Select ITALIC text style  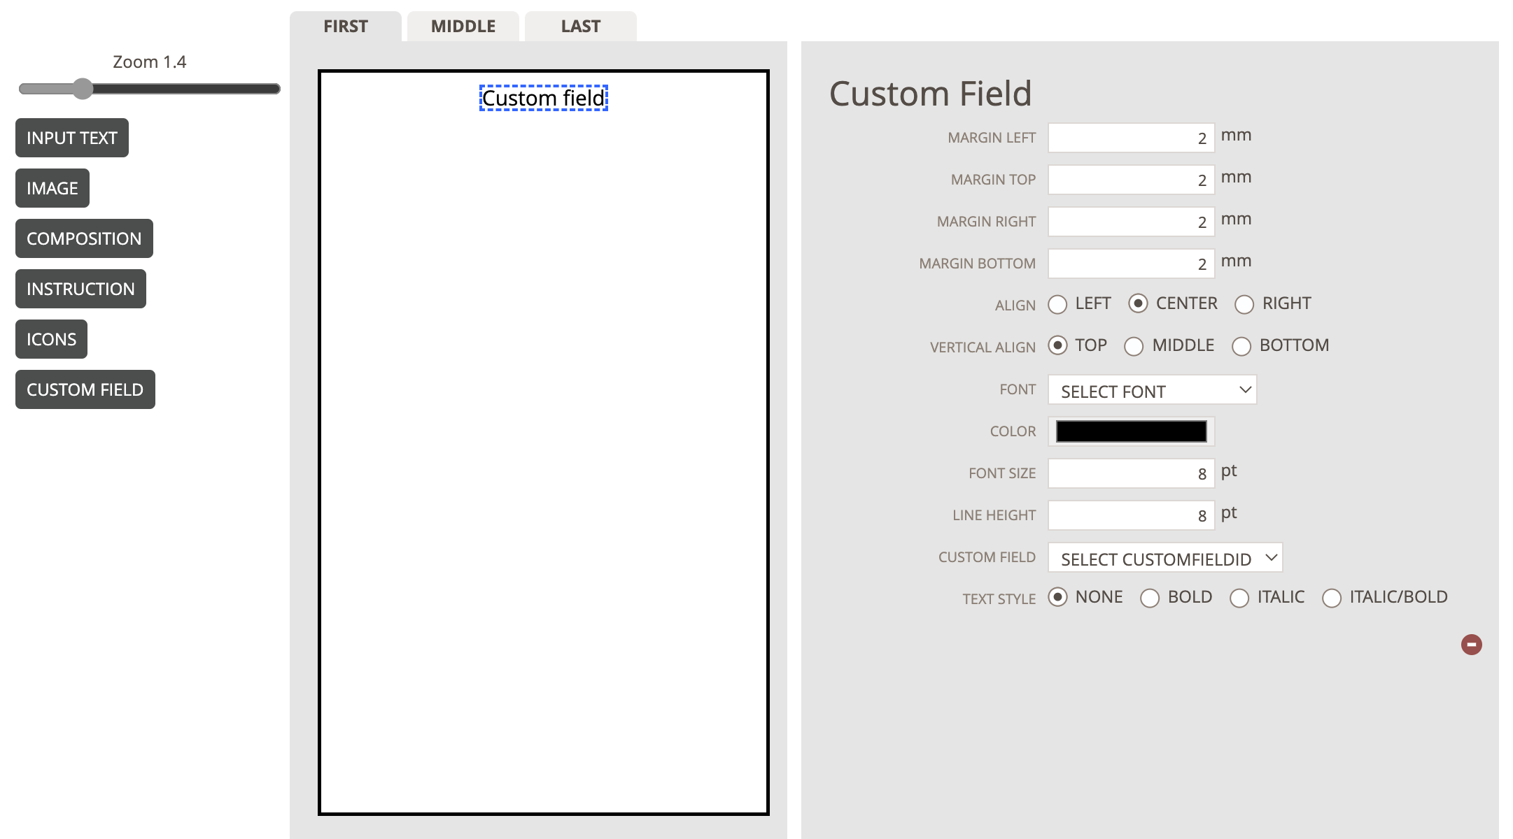1239,598
